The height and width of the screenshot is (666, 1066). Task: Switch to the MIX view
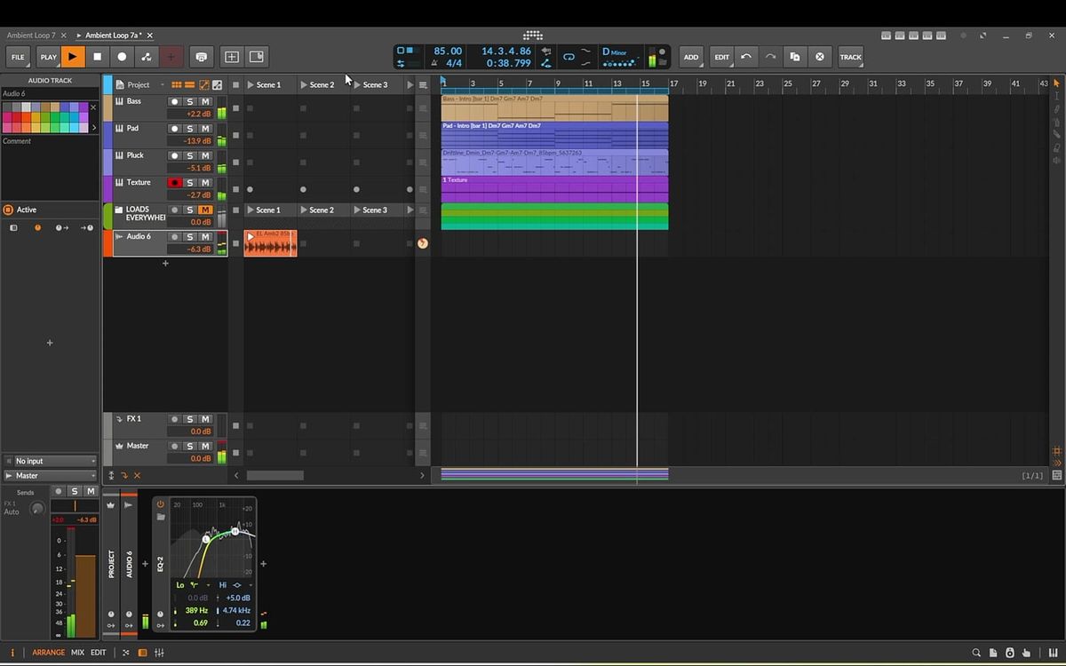77,653
